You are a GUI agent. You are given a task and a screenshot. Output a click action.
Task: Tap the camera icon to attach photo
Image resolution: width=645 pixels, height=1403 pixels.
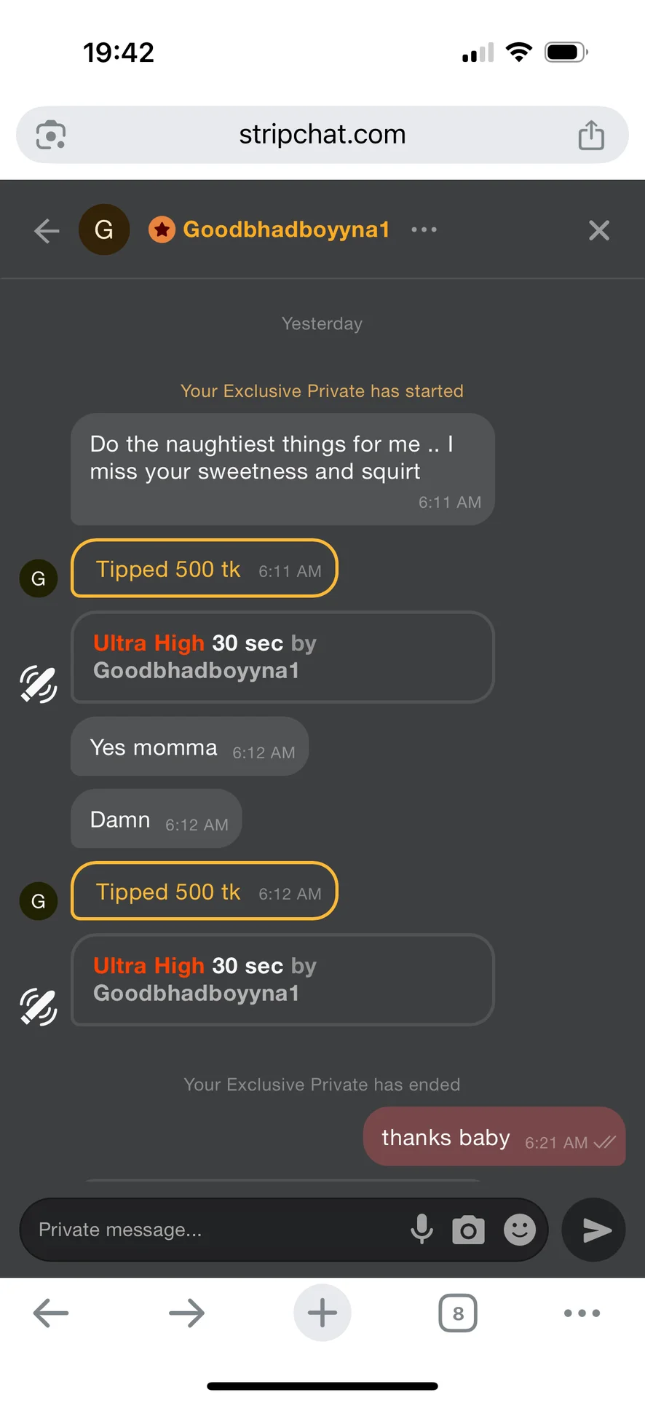[468, 1230]
